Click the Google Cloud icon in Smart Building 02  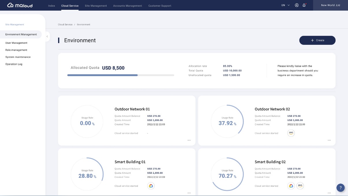click(291, 186)
